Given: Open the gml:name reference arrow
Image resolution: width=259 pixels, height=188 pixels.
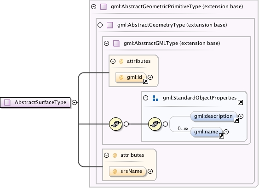Looking at the screenshot, I should coord(221,136).
